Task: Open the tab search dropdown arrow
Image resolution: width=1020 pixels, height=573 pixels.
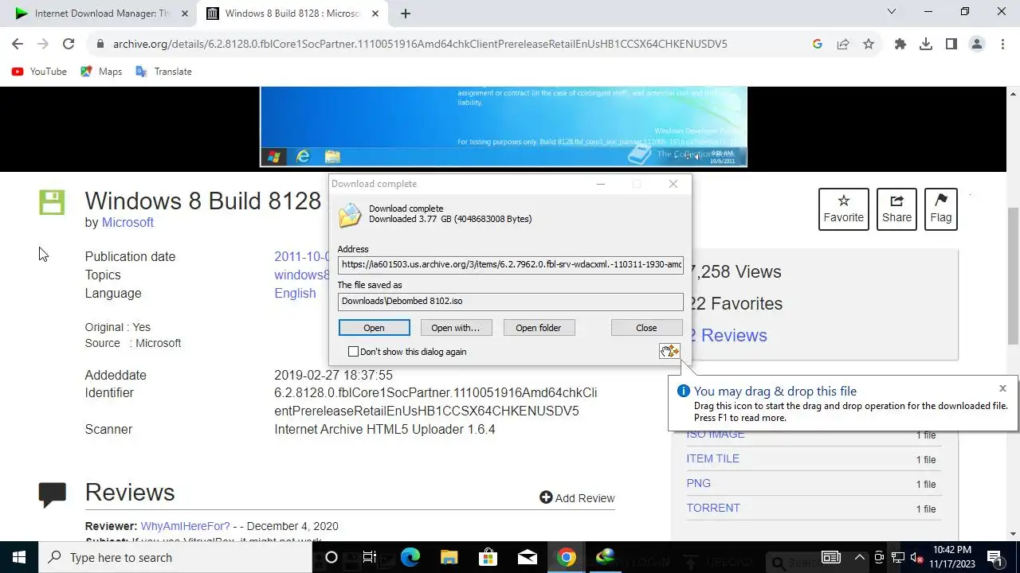Action: [x=892, y=12]
